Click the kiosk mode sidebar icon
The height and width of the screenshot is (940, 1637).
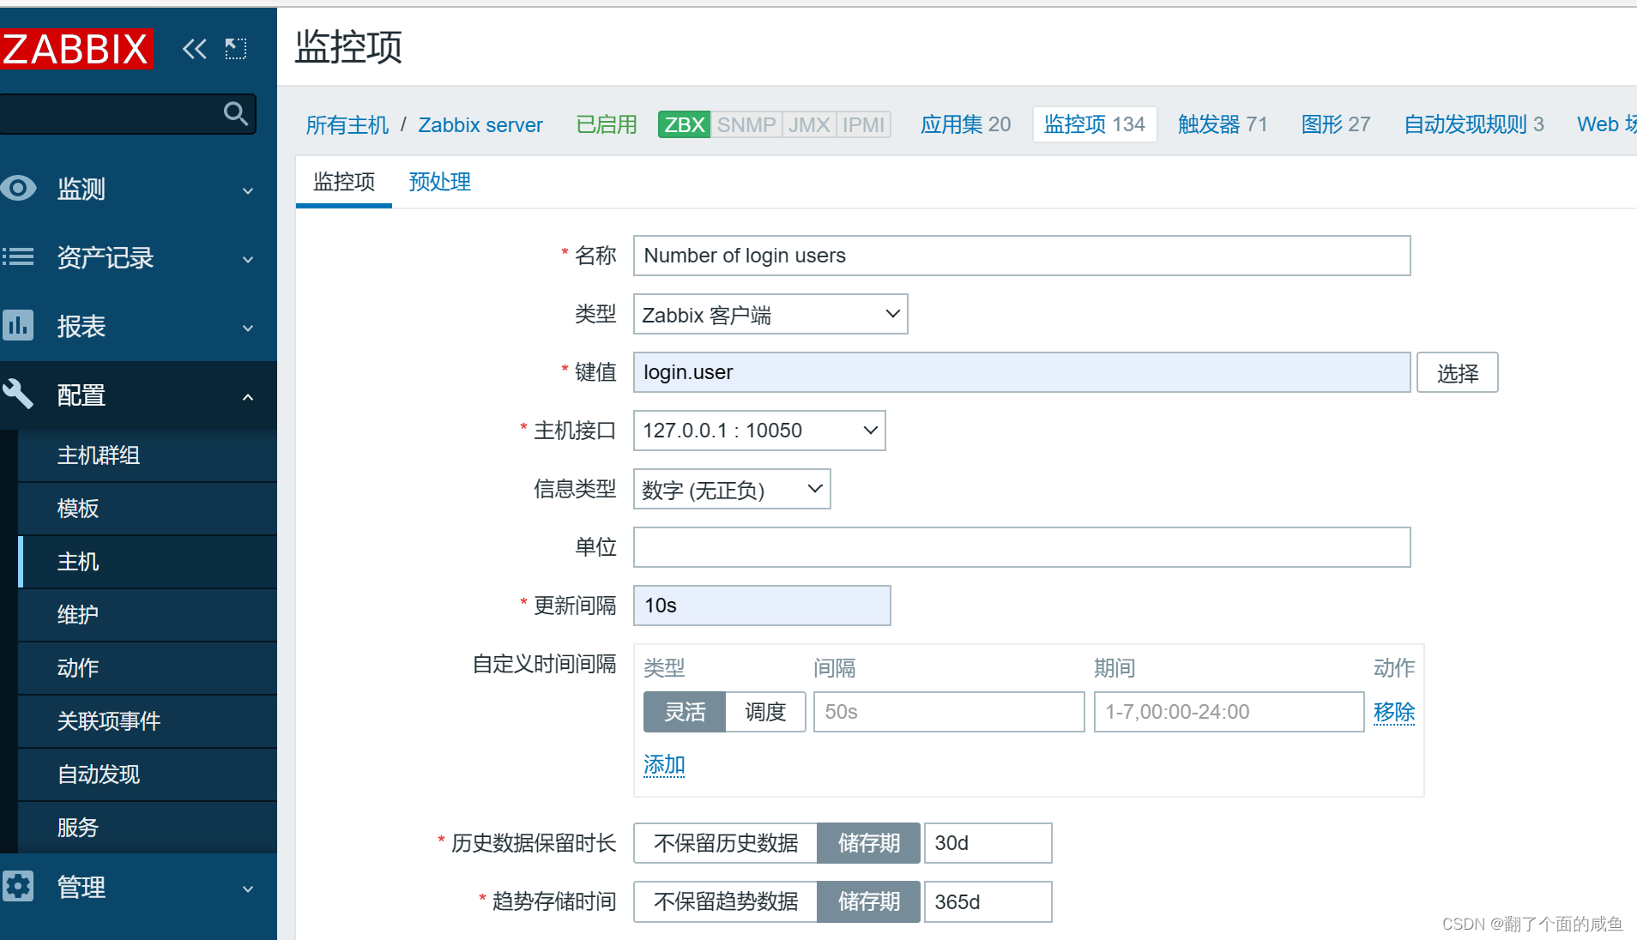(236, 49)
